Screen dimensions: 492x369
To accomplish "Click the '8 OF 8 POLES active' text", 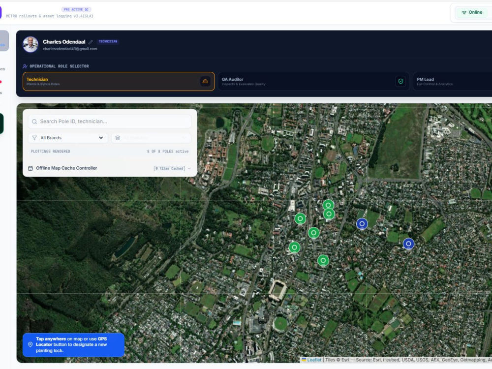I will 168,151.
